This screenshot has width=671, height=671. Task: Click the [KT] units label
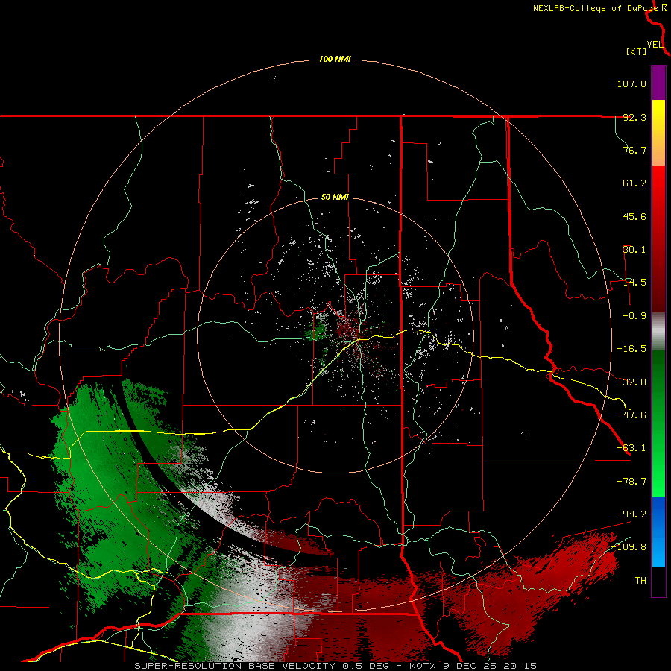636,51
